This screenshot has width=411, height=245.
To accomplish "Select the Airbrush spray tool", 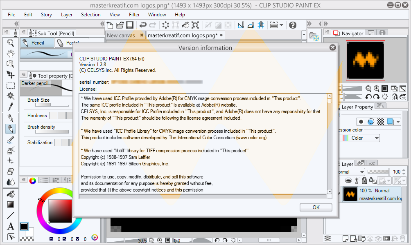I will [11, 150].
